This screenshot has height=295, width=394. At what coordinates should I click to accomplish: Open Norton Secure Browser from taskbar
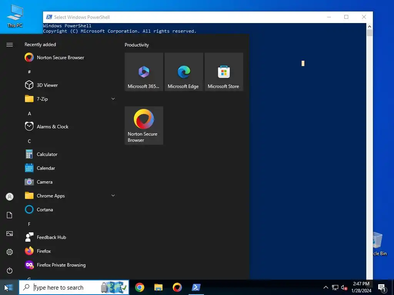[177, 287]
